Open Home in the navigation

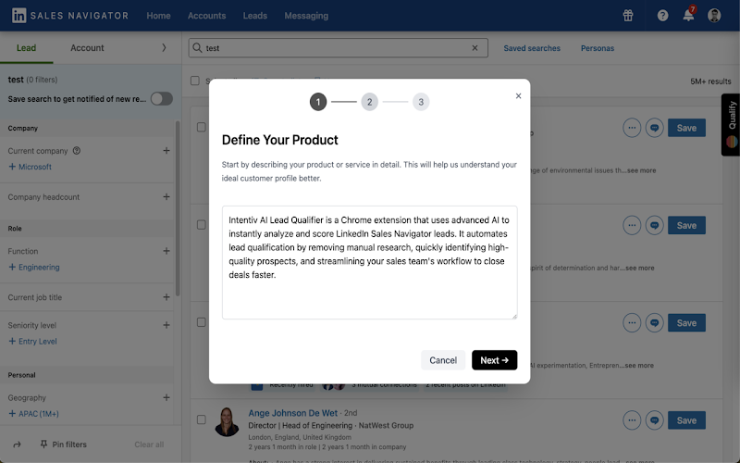(158, 16)
